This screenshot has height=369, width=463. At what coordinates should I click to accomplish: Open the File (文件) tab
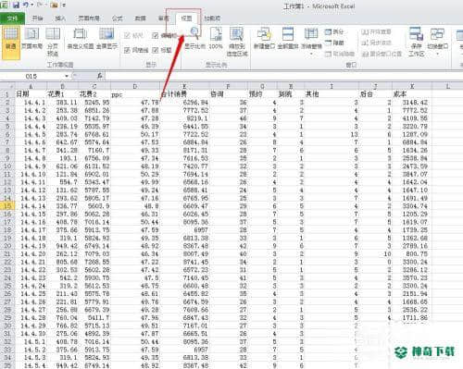point(13,18)
